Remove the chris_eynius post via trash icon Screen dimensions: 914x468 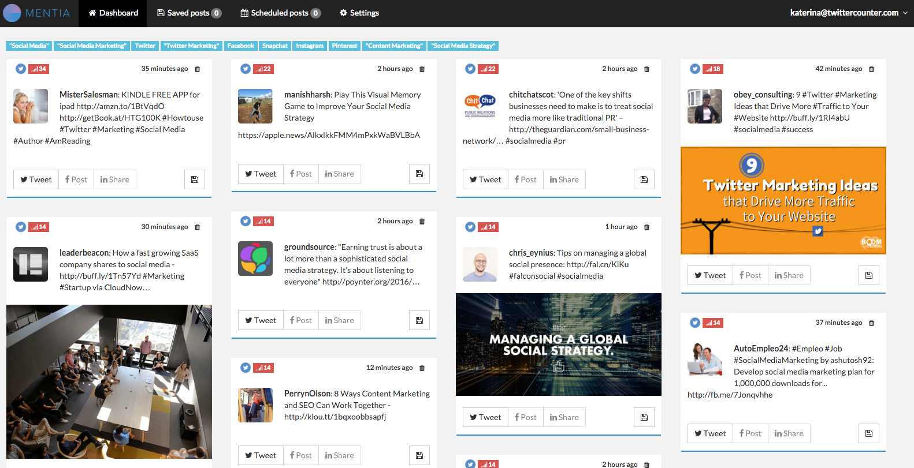coord(647,227)
